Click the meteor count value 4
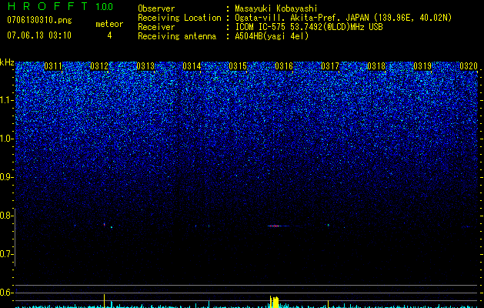Image resolution: width=484 pixels, height=308 pixels. pyautogui.click(x=109, y=35)
